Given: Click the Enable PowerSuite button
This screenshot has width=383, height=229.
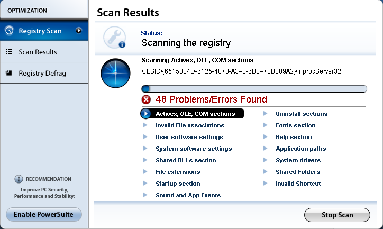Looking at the screenshot, I should click(44, 214).
